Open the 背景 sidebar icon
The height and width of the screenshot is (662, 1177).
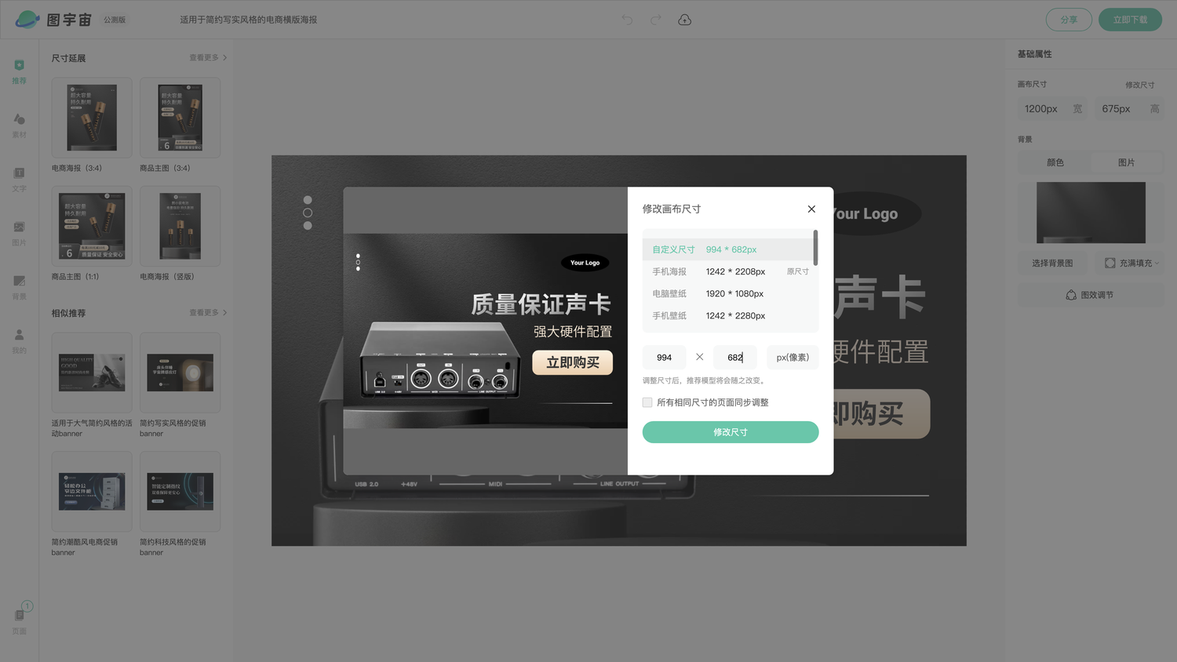(20, 288)
